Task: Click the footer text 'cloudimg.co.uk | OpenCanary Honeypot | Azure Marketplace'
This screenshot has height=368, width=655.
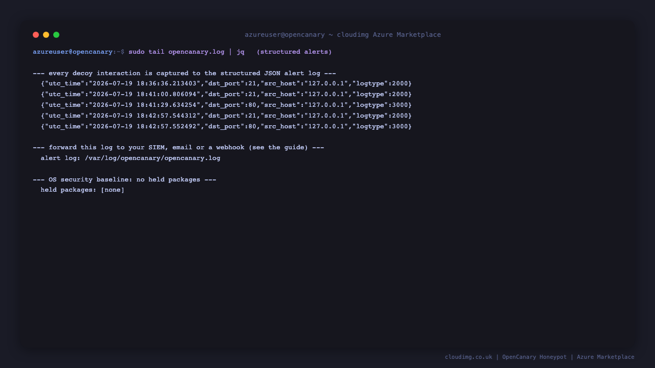Action: [x=539, y=357]
